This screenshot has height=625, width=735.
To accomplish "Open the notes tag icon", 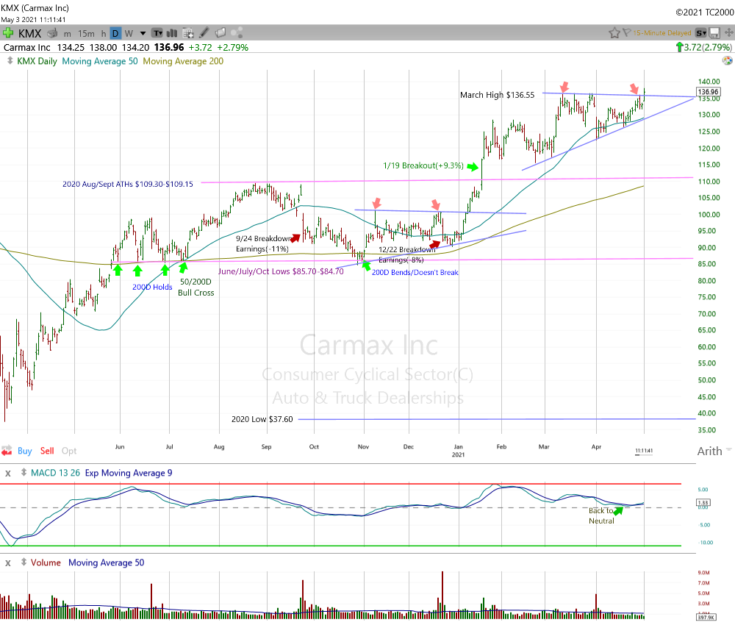I will pyautogui.click(x=220, y=33).
